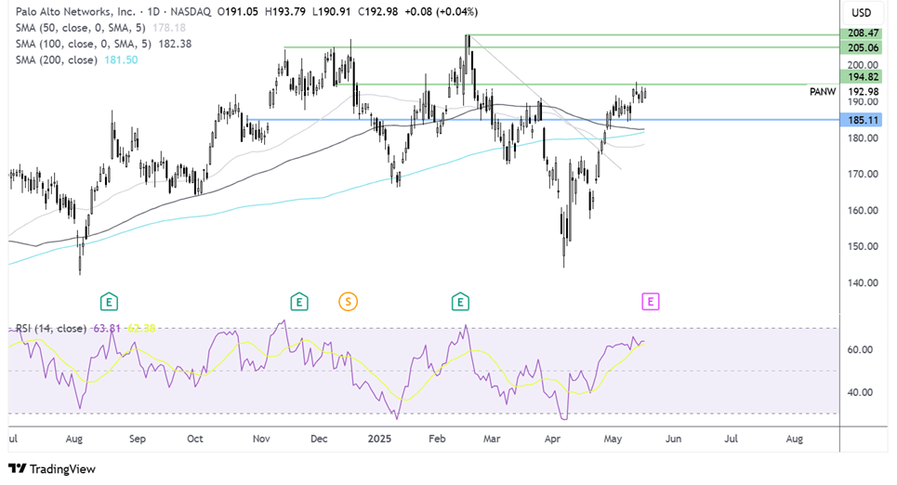Click the 60.00 level on RSI scale
The width and height of the screenshot is (897, 485).
pos(859,349)
